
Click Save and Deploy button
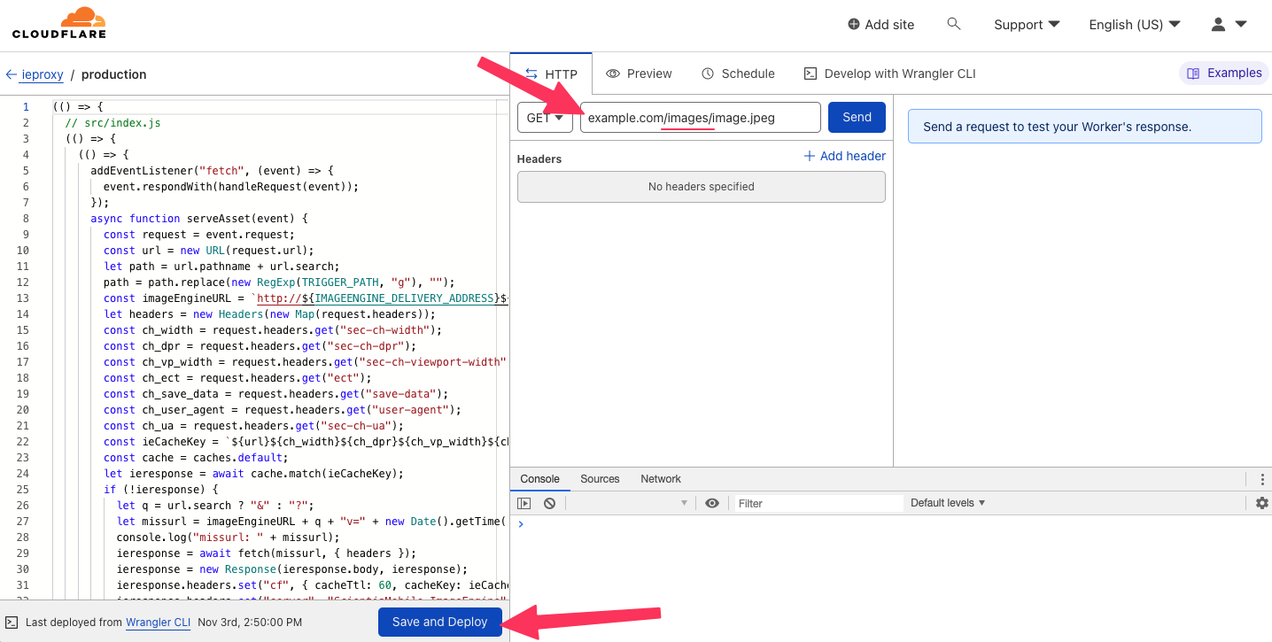pyautogui.click(x=440, y=622)
